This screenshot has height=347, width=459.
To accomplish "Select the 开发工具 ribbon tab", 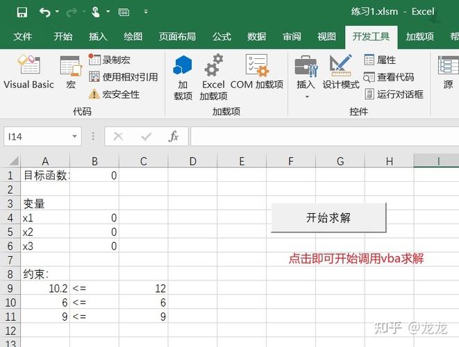I will (x=371, y=37).
